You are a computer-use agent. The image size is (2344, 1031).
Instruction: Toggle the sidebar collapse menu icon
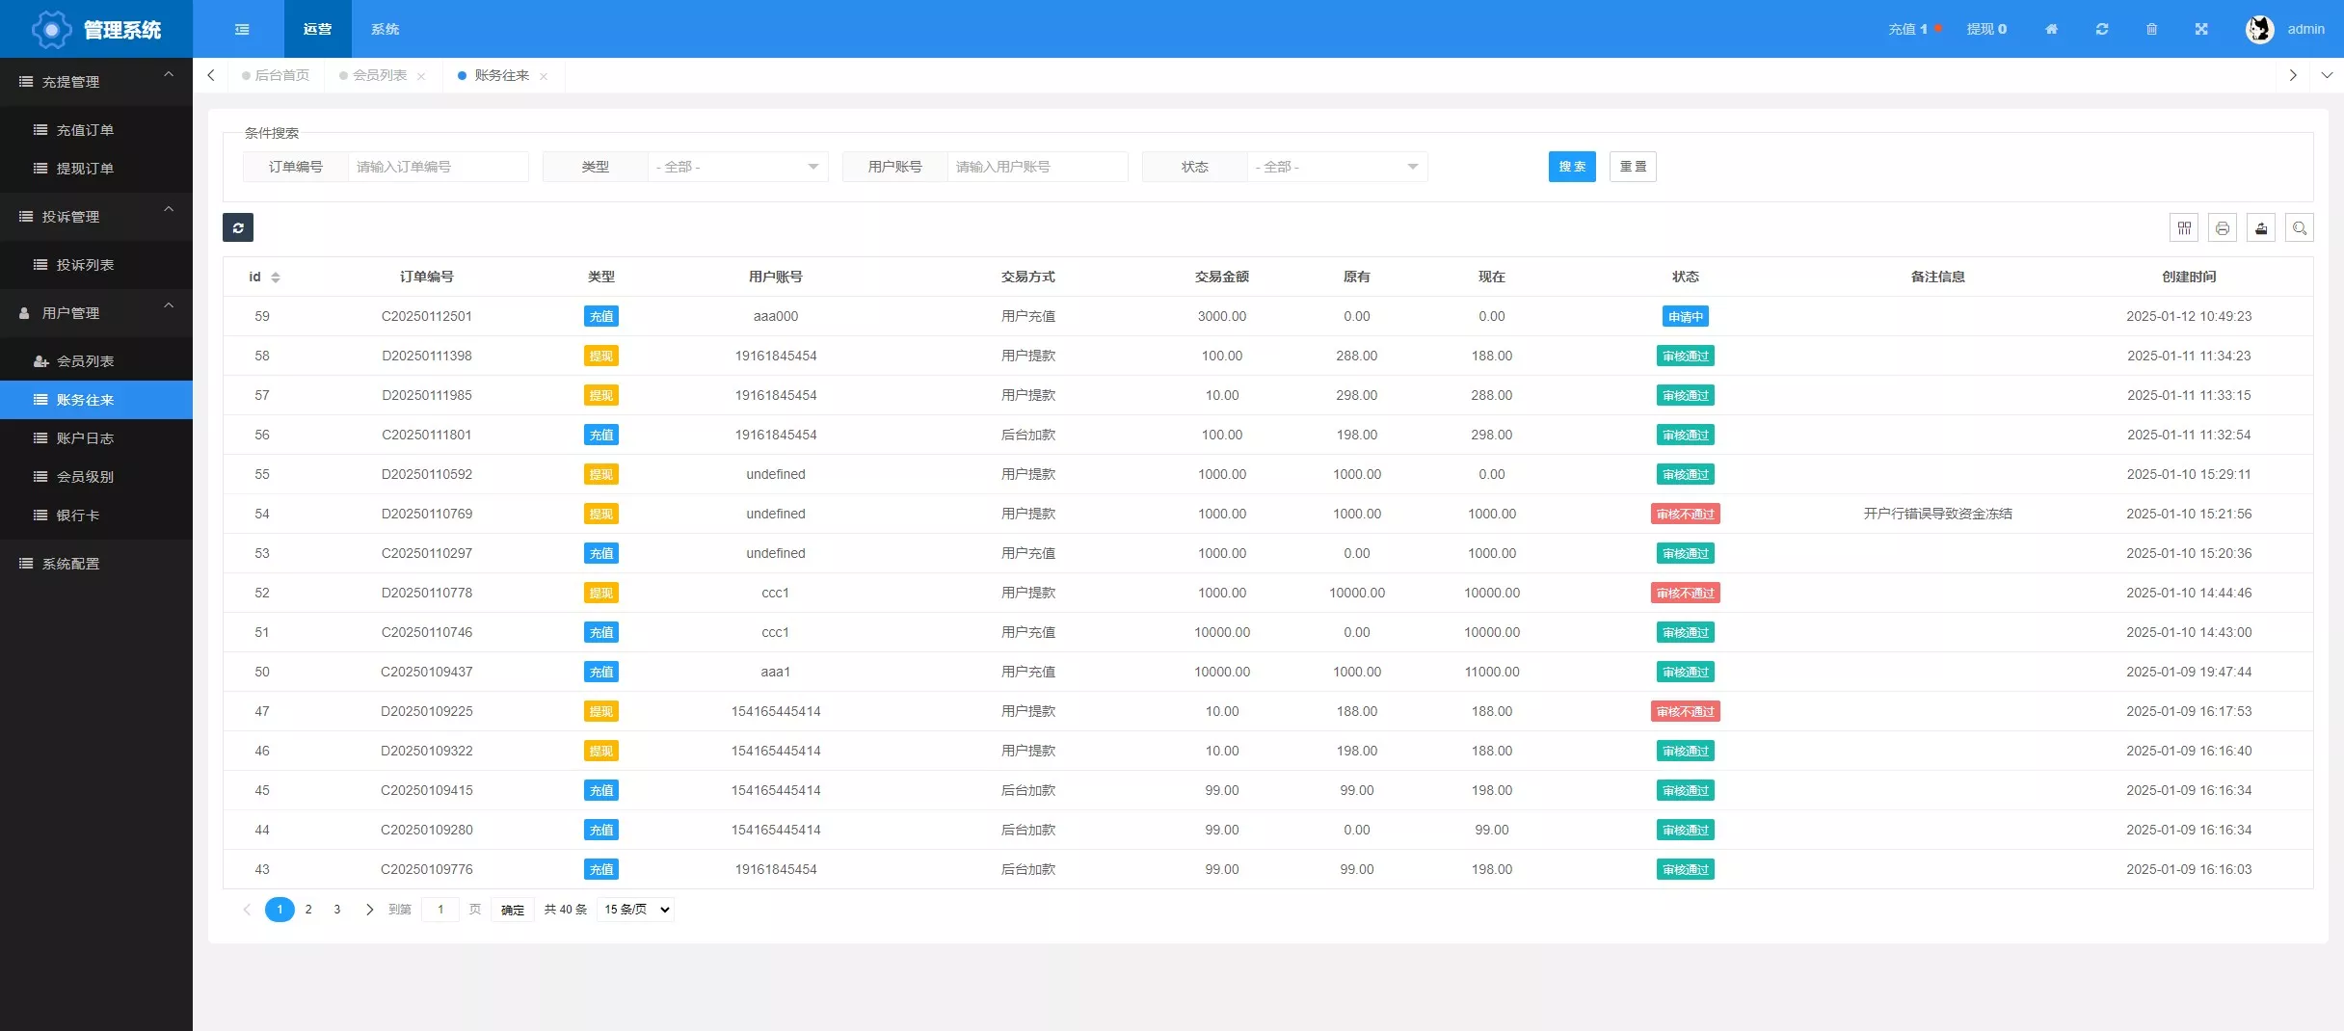(242, 29)
